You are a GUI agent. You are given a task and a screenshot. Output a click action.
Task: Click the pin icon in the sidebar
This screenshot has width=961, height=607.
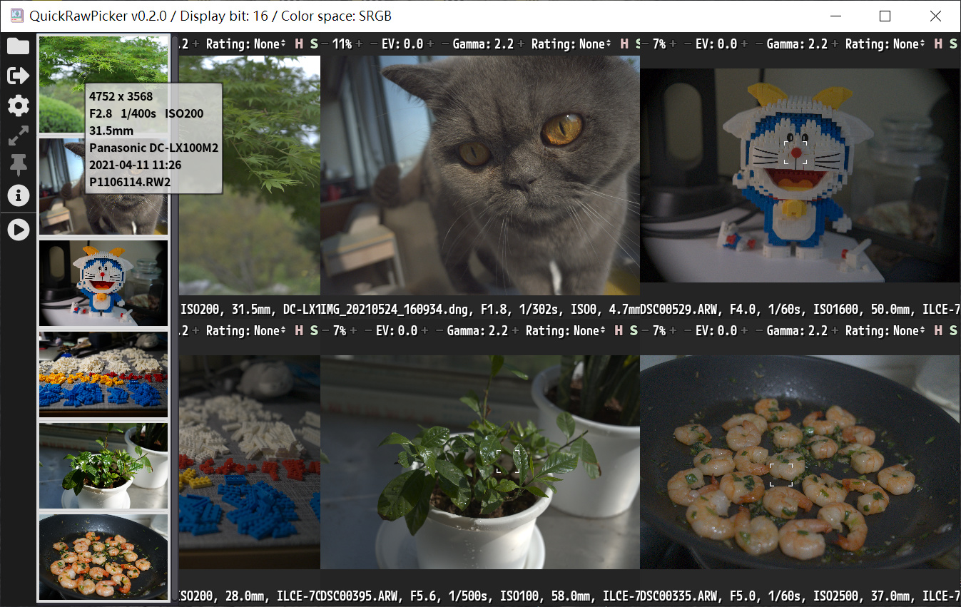click(x=18, y=165)
